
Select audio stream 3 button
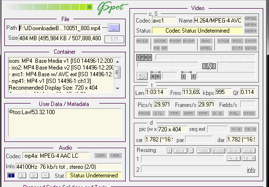(x=34, y=175)
